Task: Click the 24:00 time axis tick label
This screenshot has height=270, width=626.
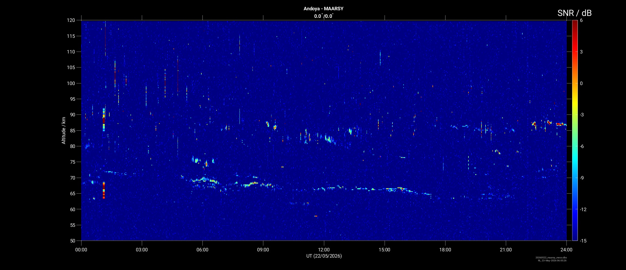Action: 566,250
